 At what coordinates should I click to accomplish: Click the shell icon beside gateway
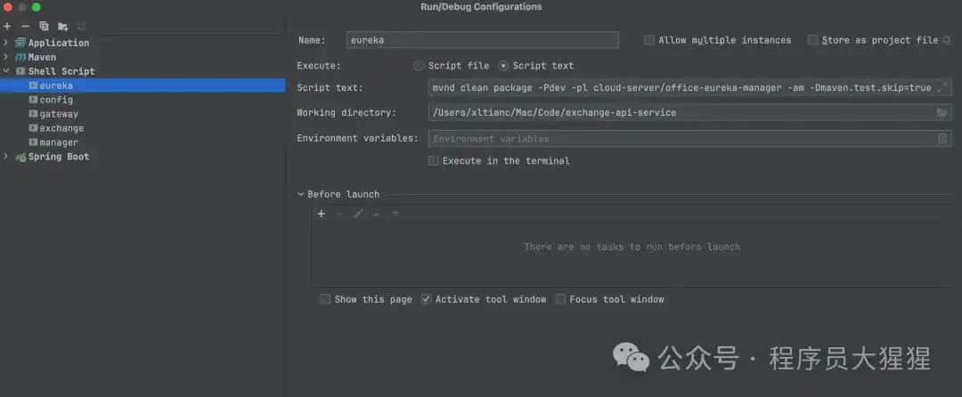click(33, 114)
